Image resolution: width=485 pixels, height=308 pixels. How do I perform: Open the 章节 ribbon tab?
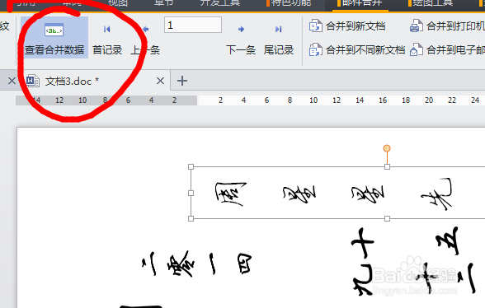pyautogui.click(x=163, y=3)
